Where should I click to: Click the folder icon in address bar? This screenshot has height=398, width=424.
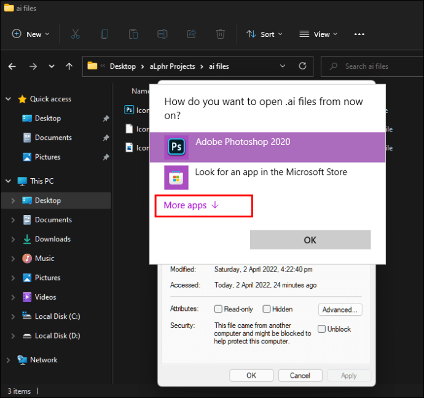(x=92, y=66)
